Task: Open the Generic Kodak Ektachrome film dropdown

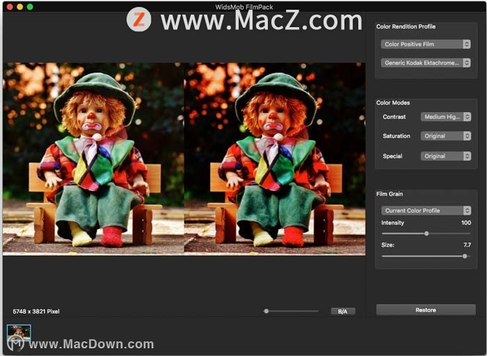Action: click(426, 63)
